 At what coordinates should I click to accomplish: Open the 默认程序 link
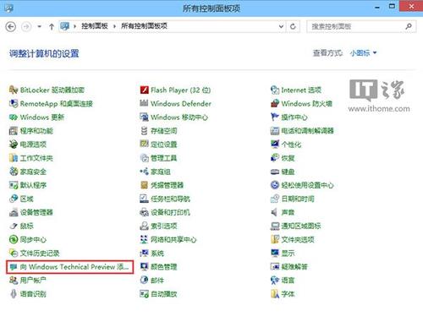pos(33,185)
